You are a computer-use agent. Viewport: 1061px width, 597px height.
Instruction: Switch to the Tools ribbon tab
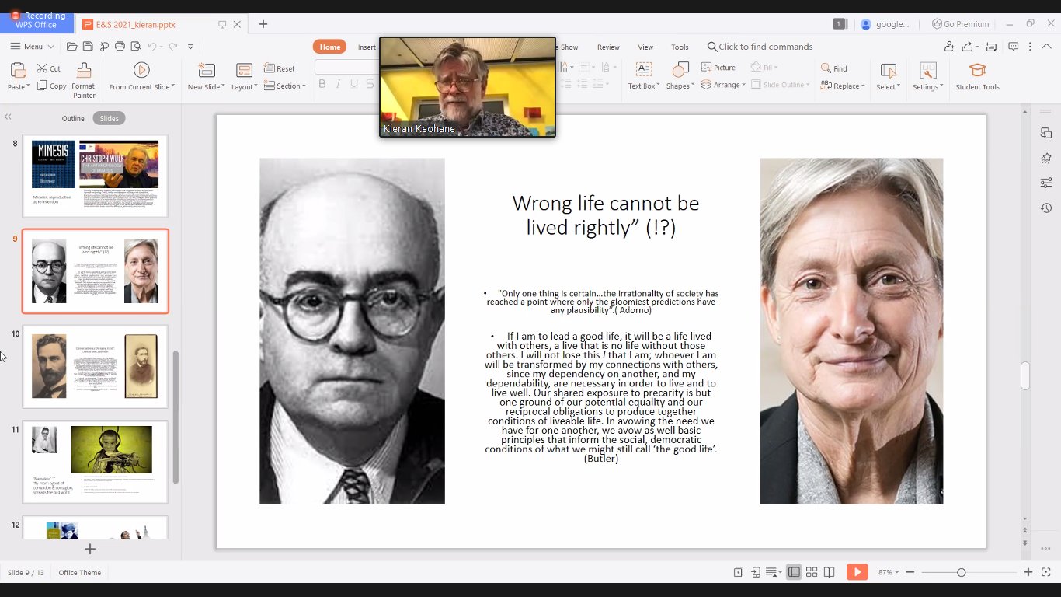coord(680,47)
